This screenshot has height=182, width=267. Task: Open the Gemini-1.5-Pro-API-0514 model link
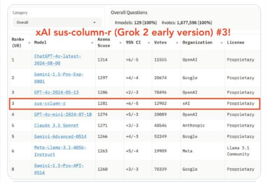59,169
